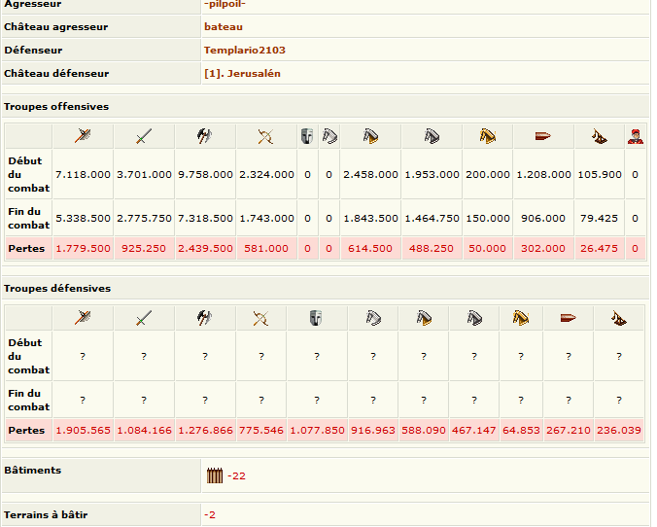Select the end-of-combat value 79.425
657x527 pixels.
point(599,218)
